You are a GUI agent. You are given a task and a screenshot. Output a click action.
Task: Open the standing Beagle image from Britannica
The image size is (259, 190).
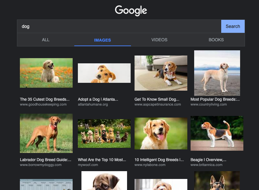point(217,133)
